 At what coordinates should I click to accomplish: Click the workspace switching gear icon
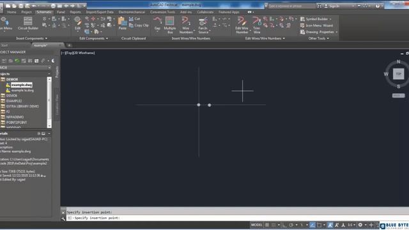(360, 225)
